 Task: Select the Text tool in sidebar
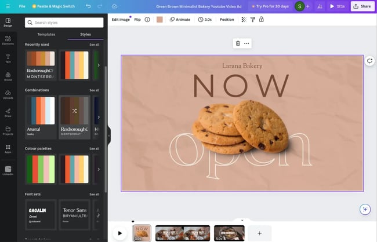(x=8, y=58)
